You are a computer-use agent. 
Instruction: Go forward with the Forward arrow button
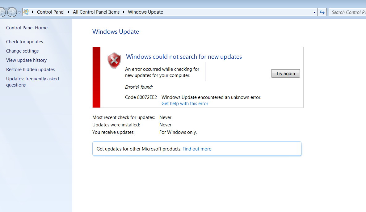pyautogui.click(x=12, y=12)
